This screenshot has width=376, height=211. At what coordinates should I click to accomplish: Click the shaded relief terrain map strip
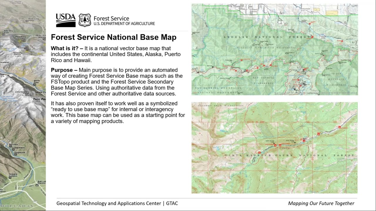tap(23, 105)
